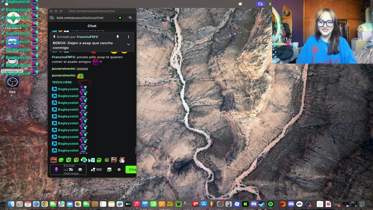
Task: Open System Settings from the dock
Action: tap(220, 204)
